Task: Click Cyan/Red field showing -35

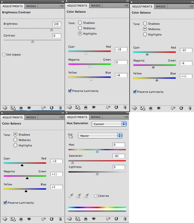Action: click(x=186, y=50)
